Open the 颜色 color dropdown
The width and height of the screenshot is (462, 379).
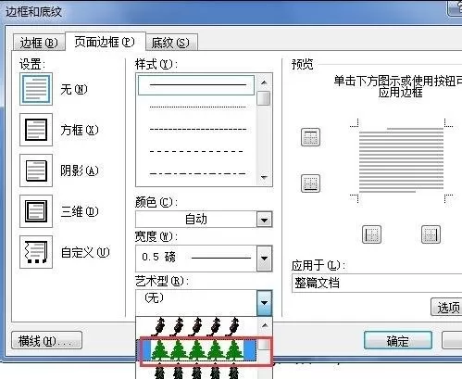coord(265,220)
